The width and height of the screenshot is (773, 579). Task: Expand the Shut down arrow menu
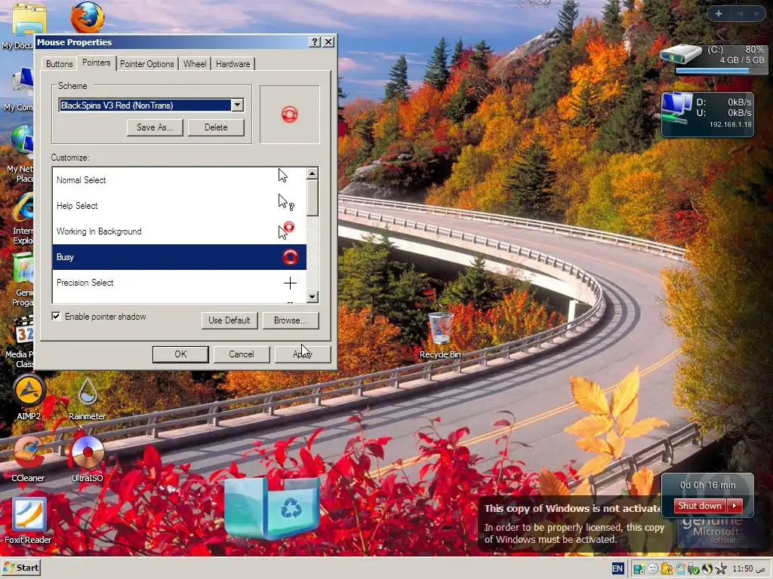(x=735, y=506)
